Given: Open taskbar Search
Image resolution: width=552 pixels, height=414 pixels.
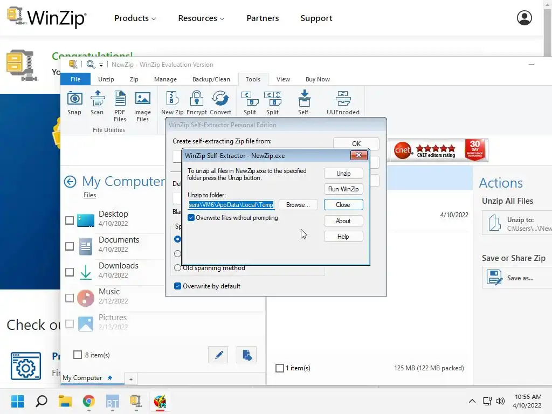Looking at the screenshot, I should [42, 401].
